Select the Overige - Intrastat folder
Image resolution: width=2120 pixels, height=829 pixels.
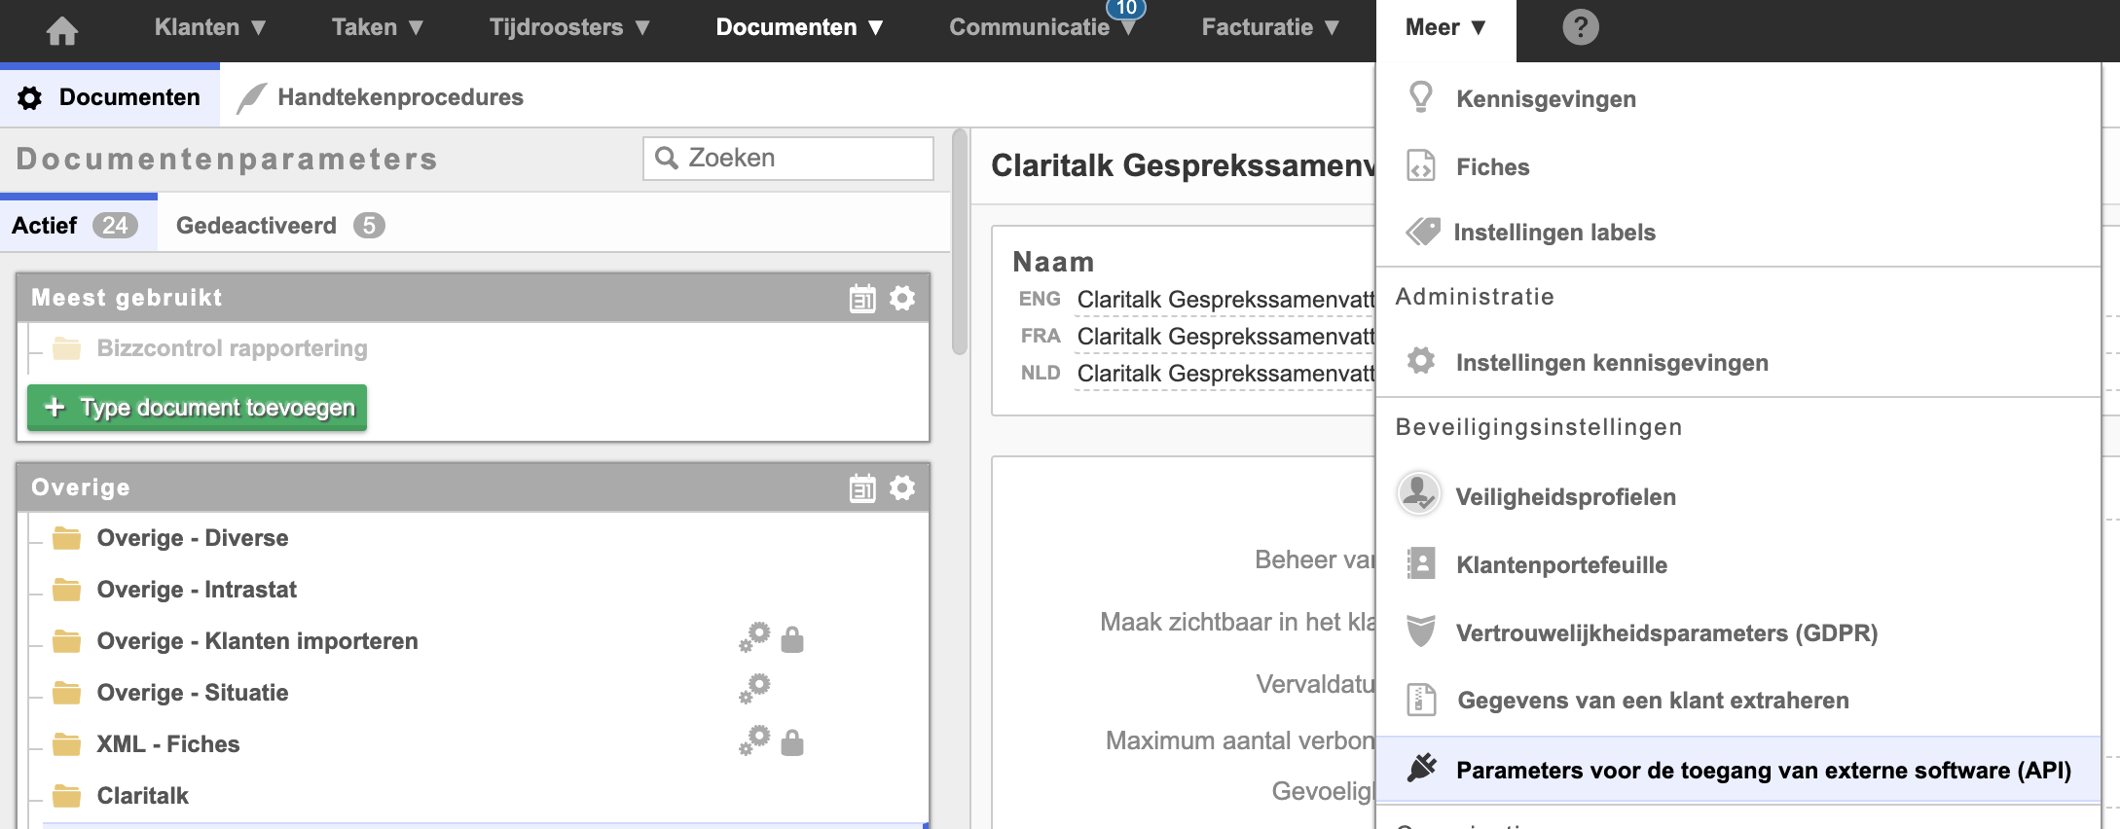(196, 590)
